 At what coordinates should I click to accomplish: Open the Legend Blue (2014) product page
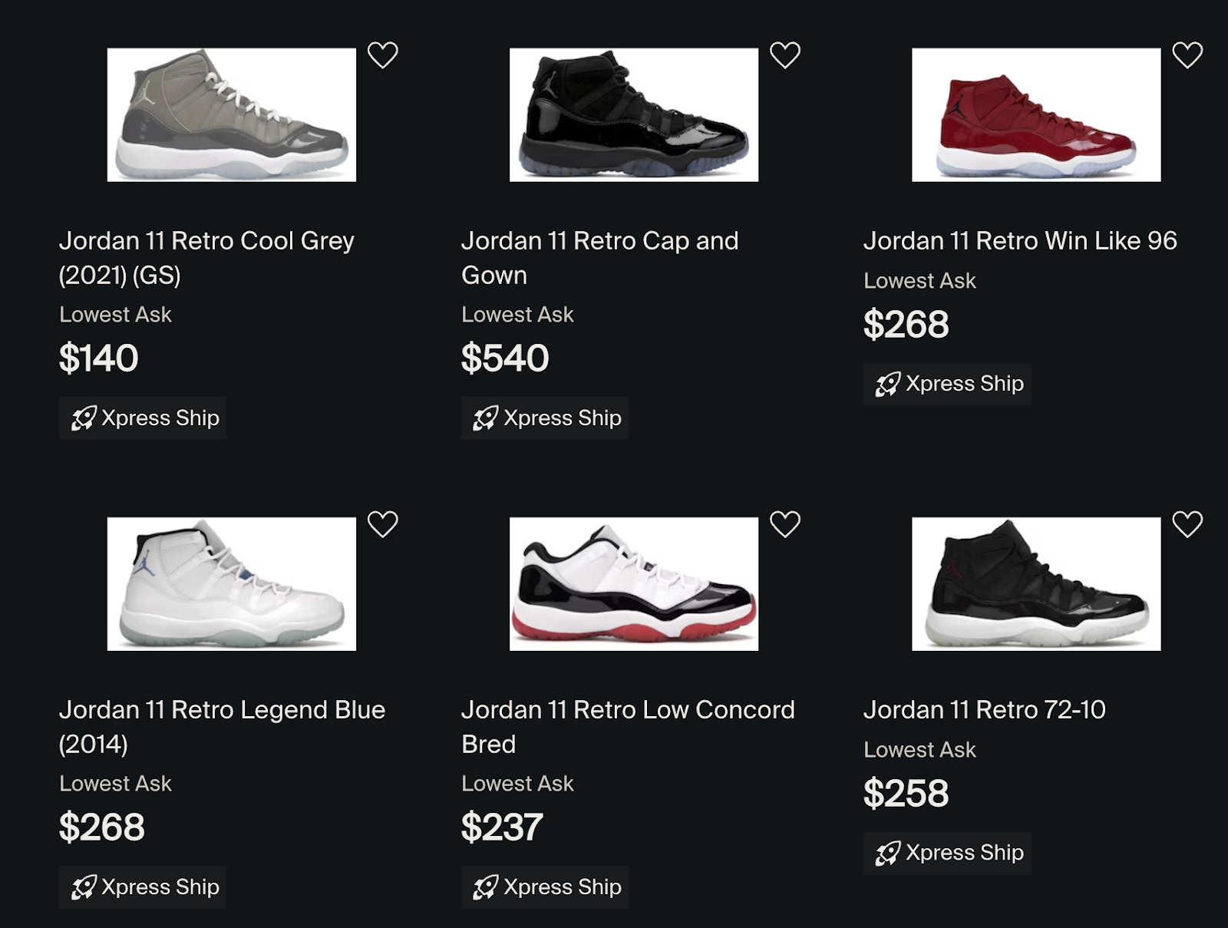222,726
